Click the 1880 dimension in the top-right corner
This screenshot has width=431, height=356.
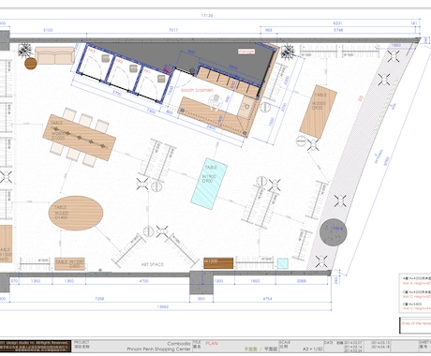coord(395,45)
